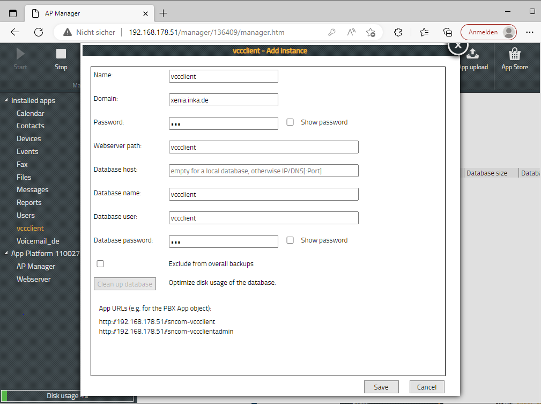
Task: Add page to favorites star icon
Action: click(370, 32)
